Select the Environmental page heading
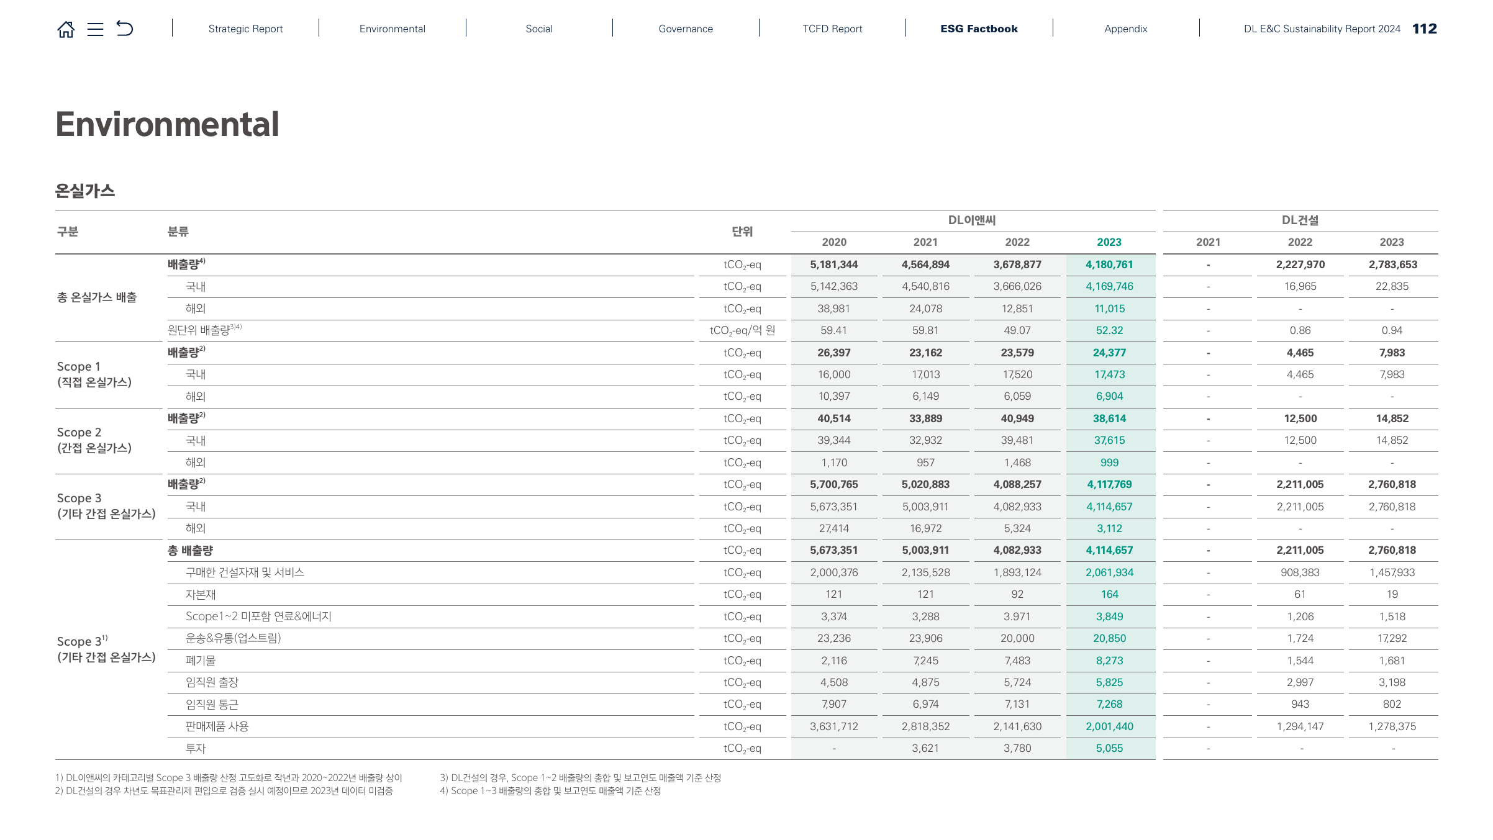Image resolution: width=1493 pixels, height=840 pixels. [x=167, y=124]
